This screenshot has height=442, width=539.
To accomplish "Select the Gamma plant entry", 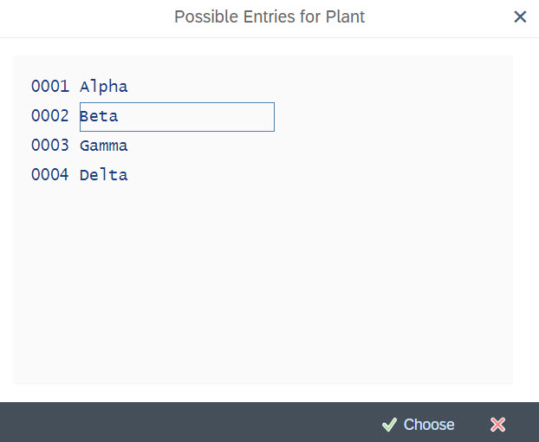I will click(x=103, y=146).
